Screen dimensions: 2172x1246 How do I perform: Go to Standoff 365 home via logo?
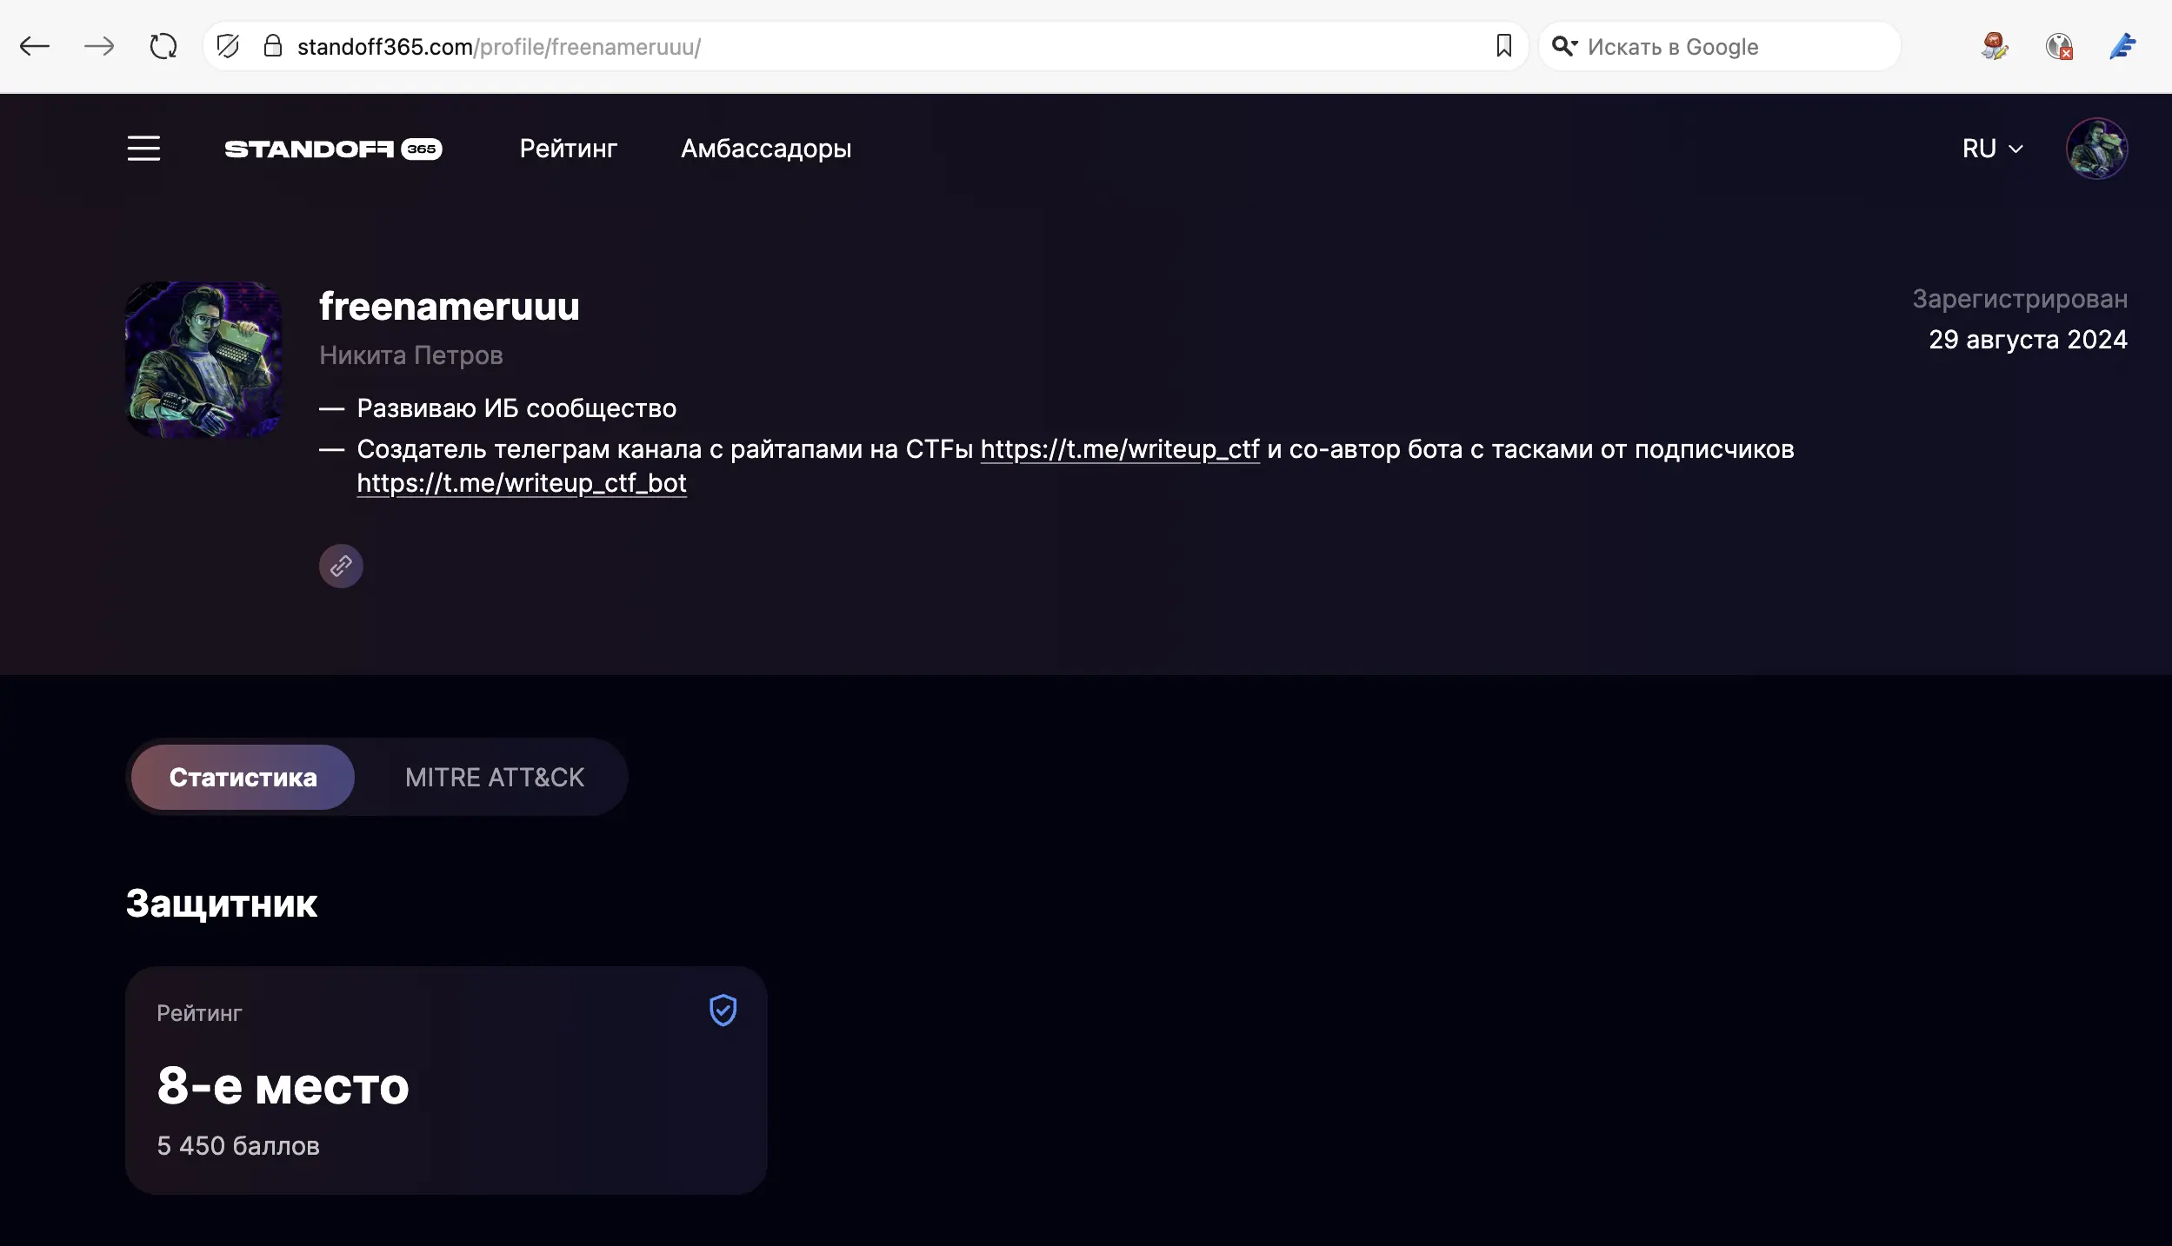[333, 149]
